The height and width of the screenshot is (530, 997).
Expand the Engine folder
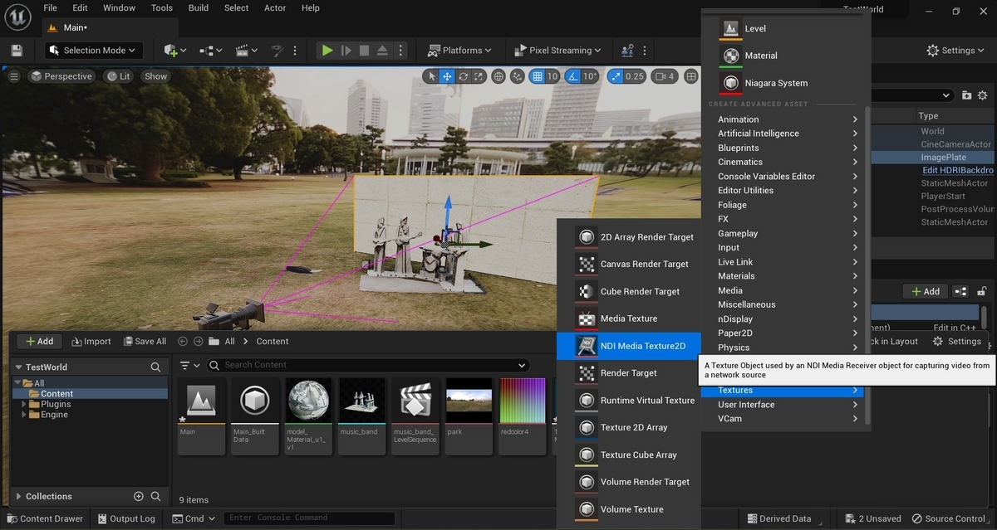(25, 415)
